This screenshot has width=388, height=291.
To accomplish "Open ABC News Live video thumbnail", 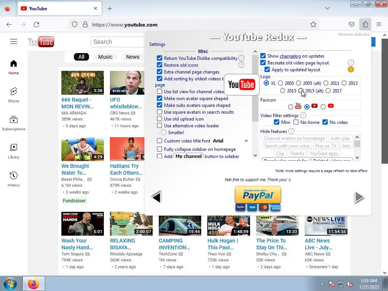I will (x=326, y=225).
